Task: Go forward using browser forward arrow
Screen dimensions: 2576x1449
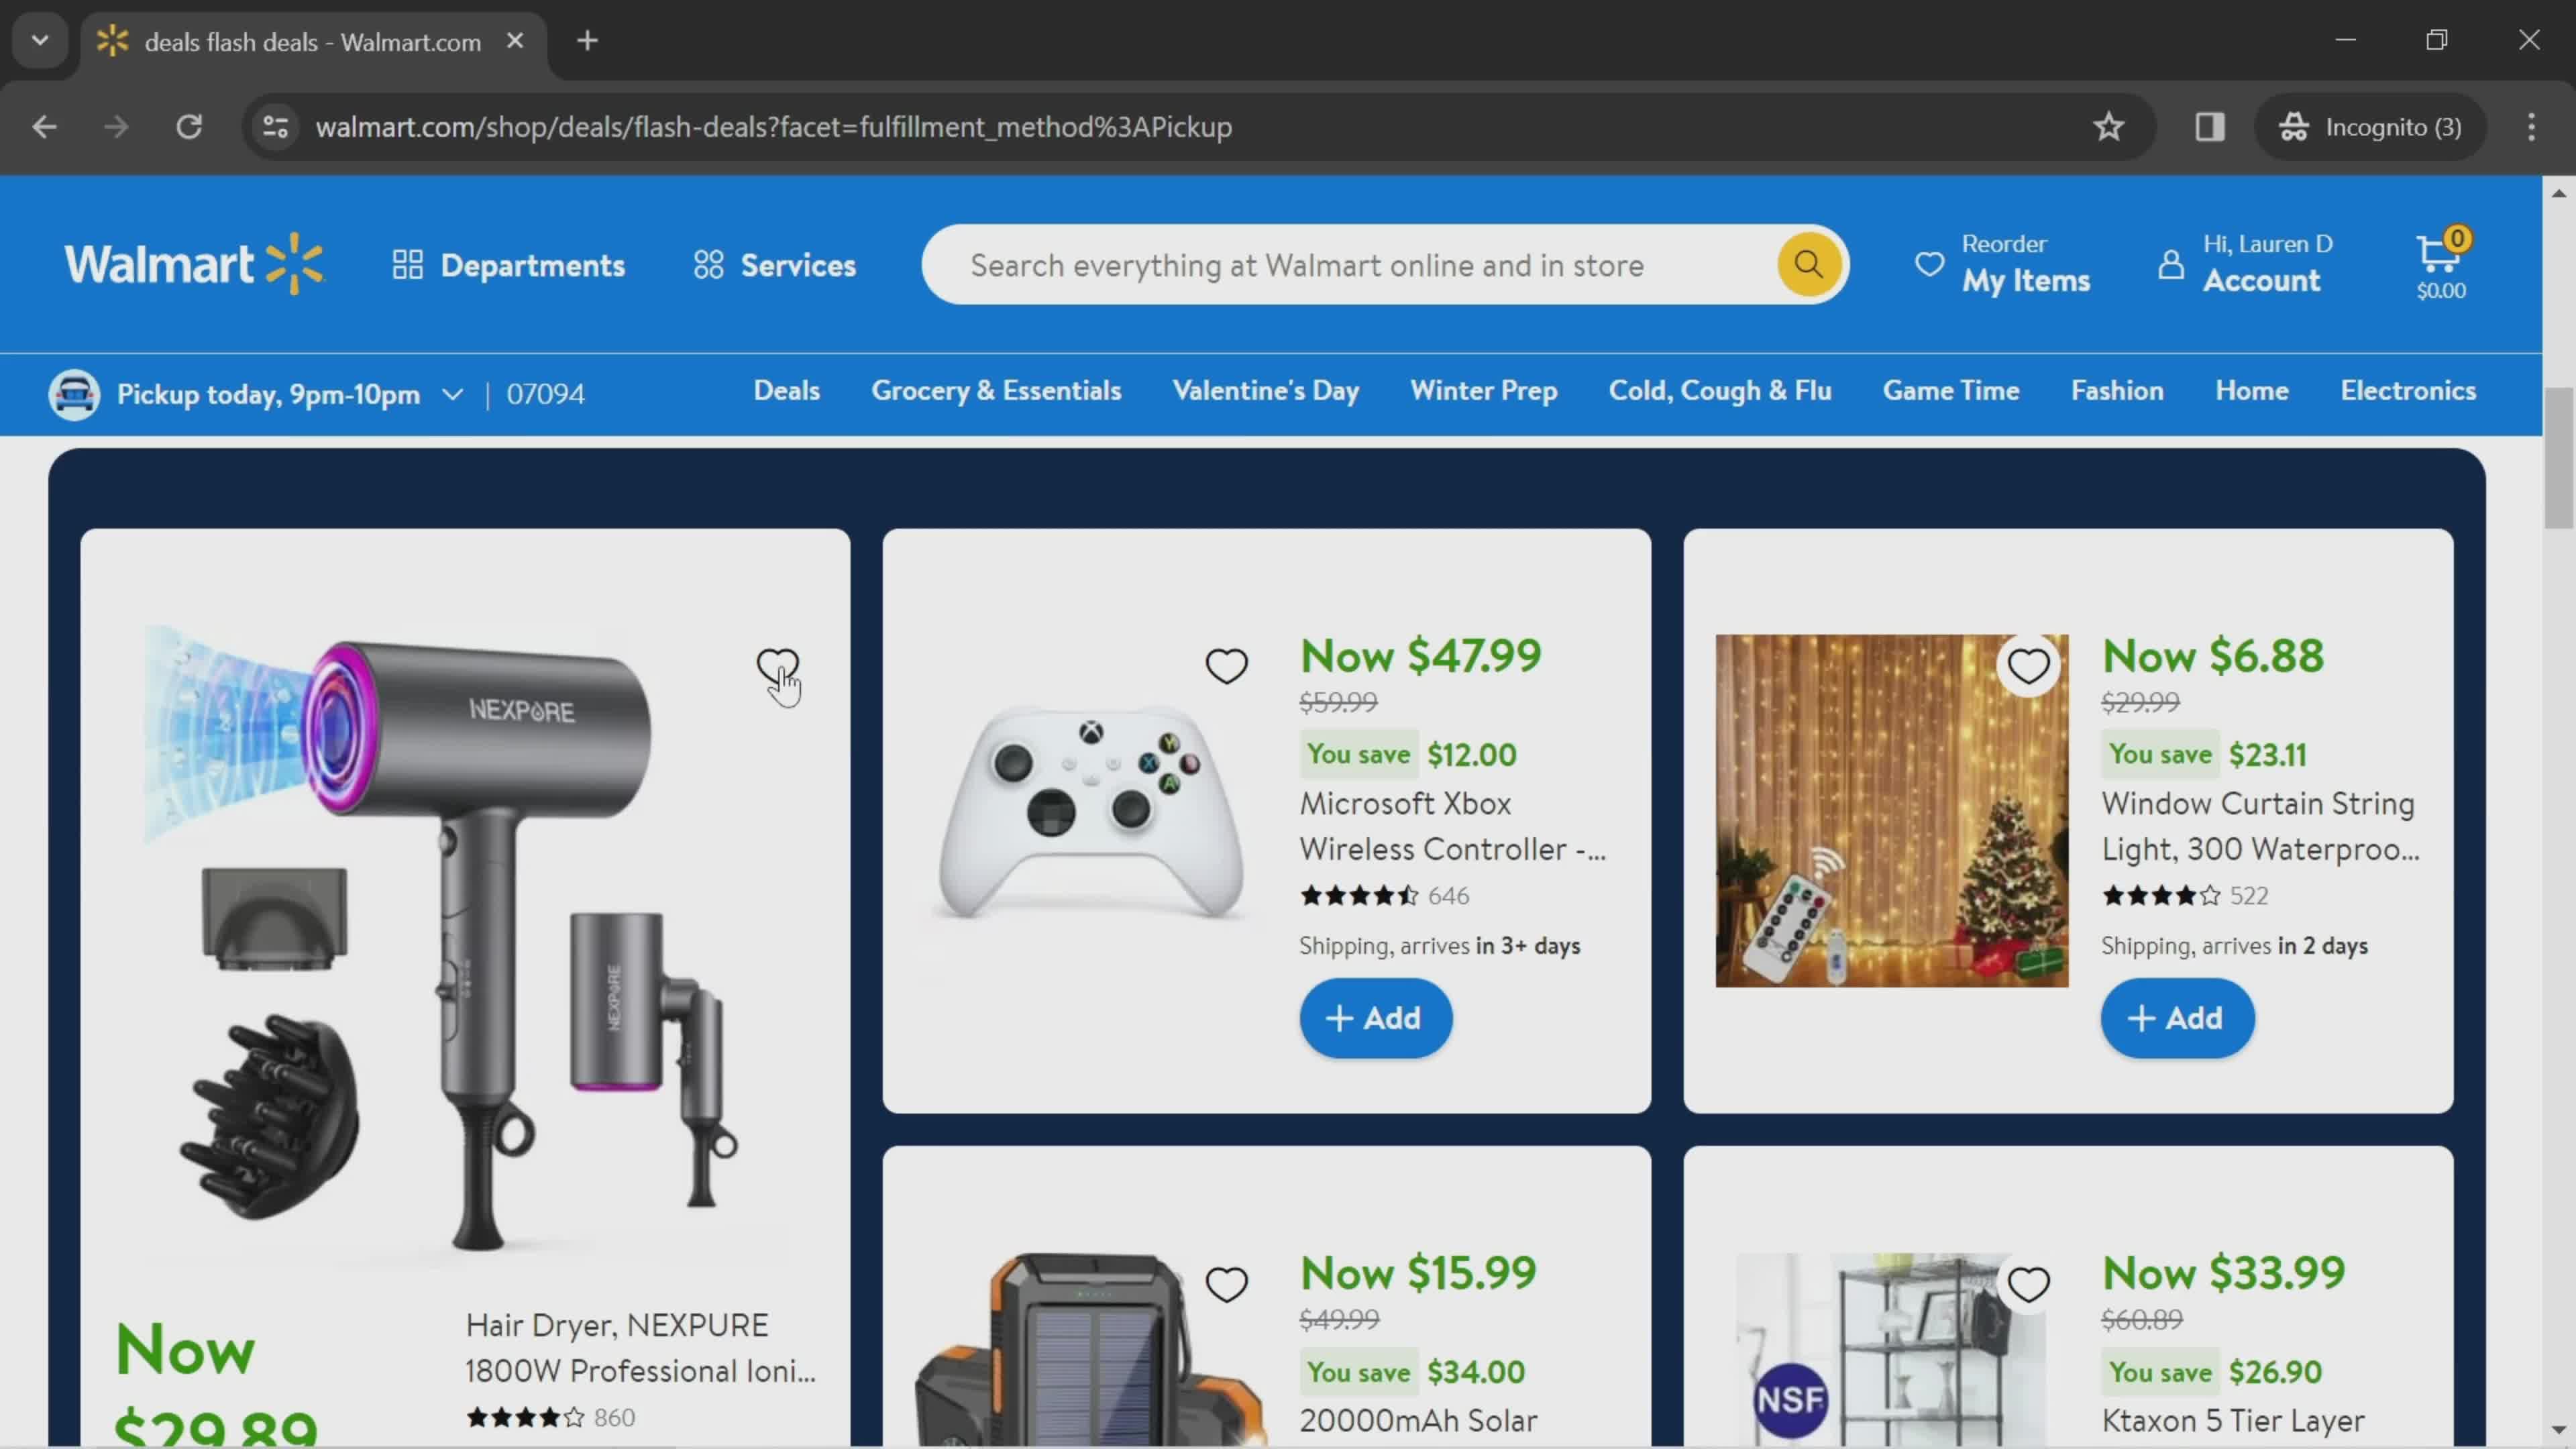Action: [x=116, y=127]
